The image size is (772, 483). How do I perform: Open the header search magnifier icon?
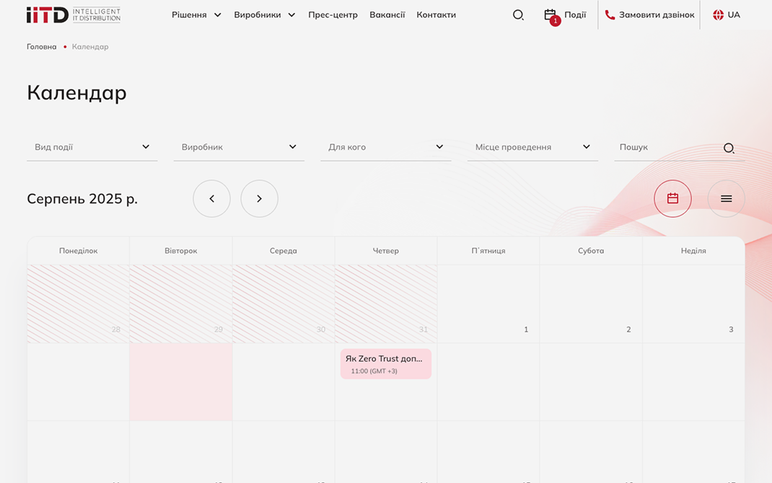click(x=518, y=15)
